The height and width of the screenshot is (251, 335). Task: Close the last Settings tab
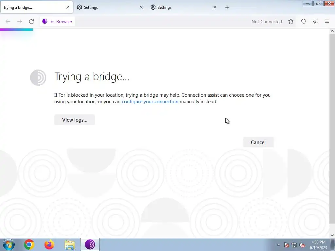(215, 7)
